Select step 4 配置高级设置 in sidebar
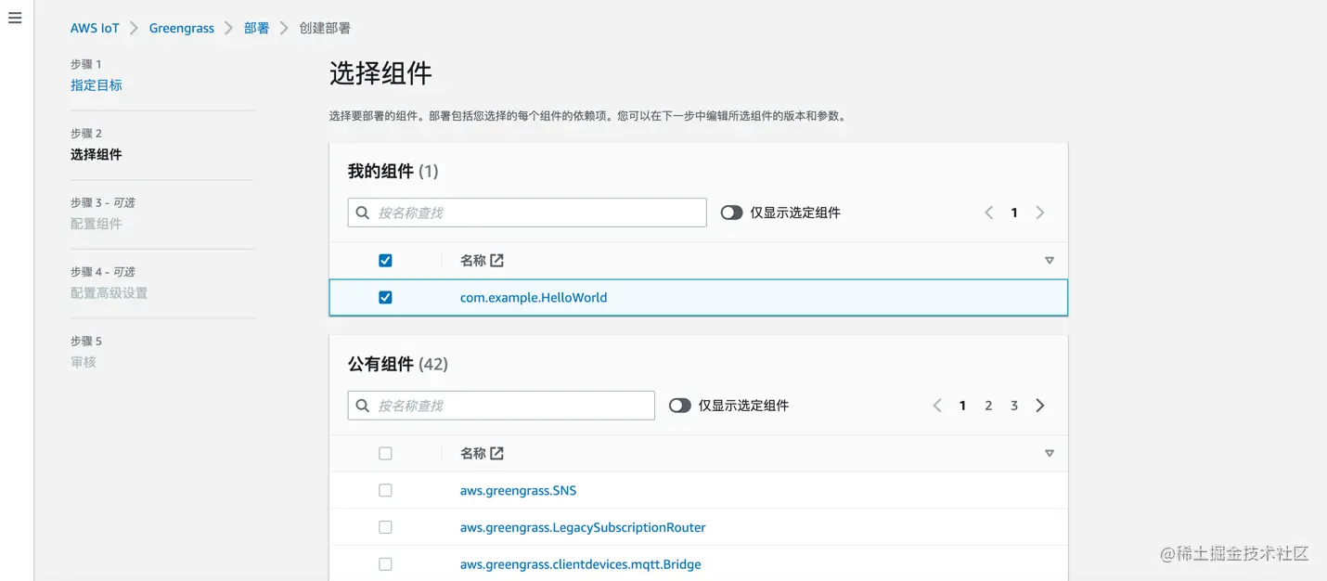This screenshot has width=1327, height=581. tap(110, 293)
